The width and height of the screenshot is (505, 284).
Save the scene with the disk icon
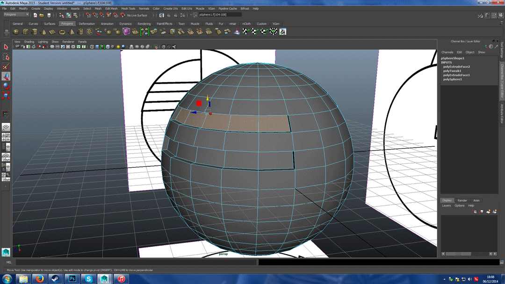click(49, 15)
